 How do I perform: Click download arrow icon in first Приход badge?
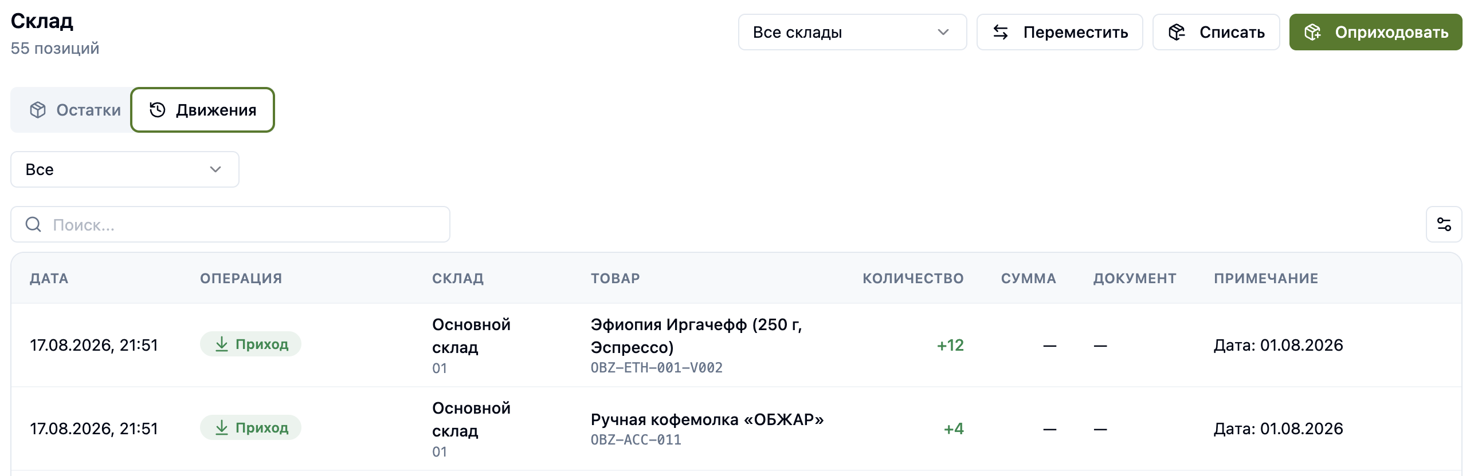(x=222, y=344)
